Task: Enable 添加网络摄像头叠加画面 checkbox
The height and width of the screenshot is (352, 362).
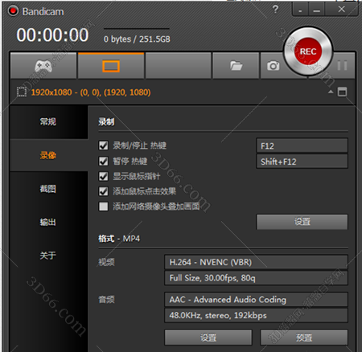Action: [104, 207]
